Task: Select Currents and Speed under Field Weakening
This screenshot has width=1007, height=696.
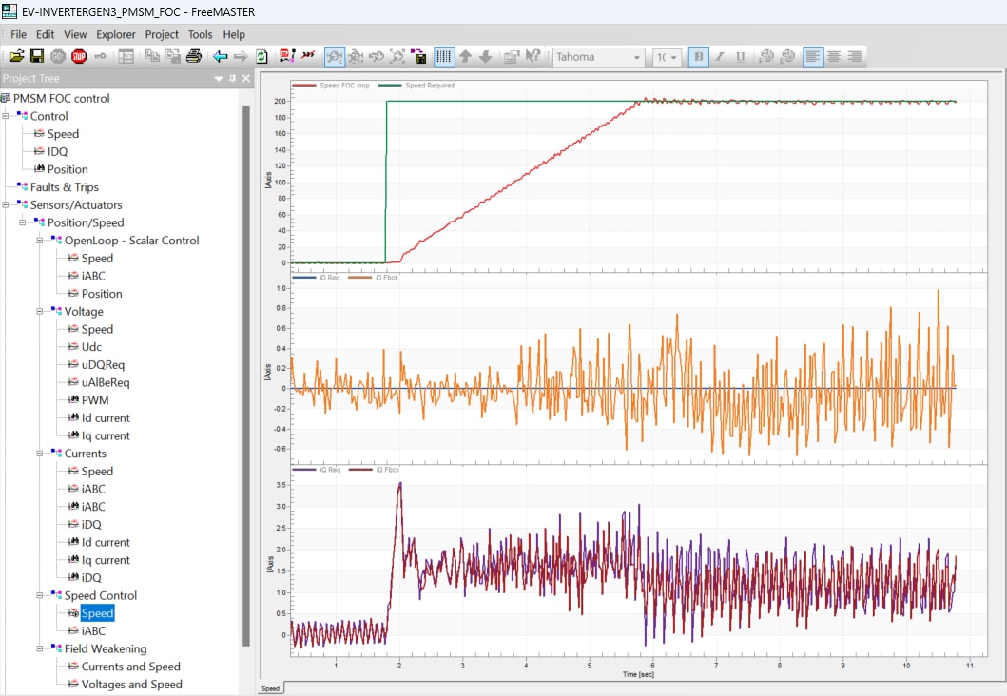Action: (130, 667)
